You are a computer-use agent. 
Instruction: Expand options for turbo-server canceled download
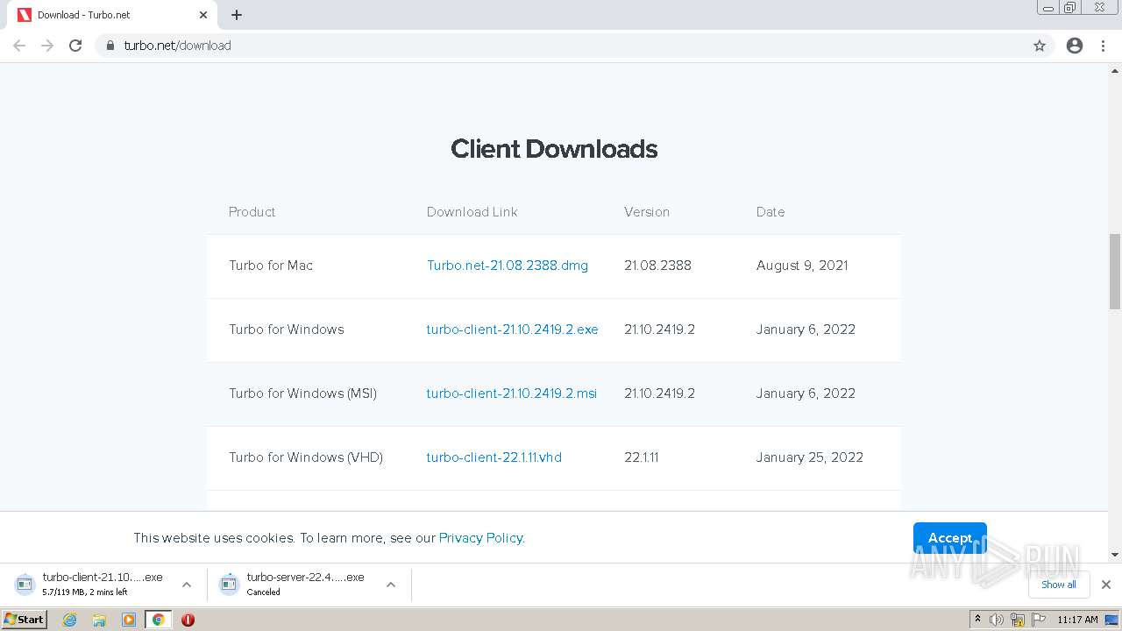tap(391, 585)
